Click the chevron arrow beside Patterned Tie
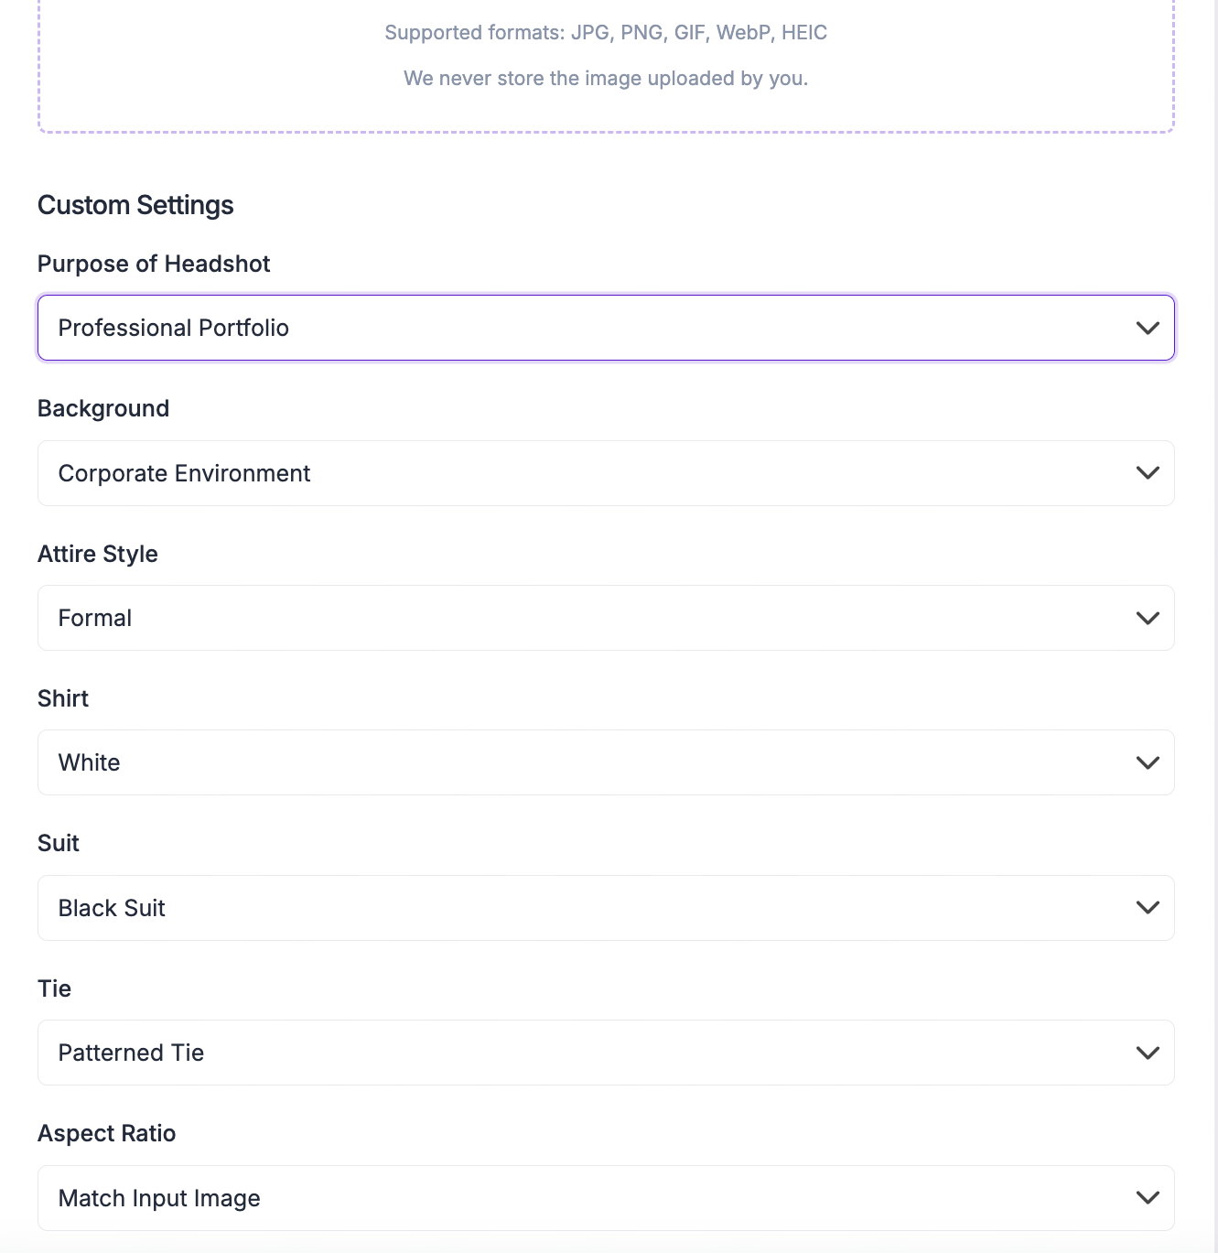Screen dimensions: 1218x1253 tap(1148, 1053)
